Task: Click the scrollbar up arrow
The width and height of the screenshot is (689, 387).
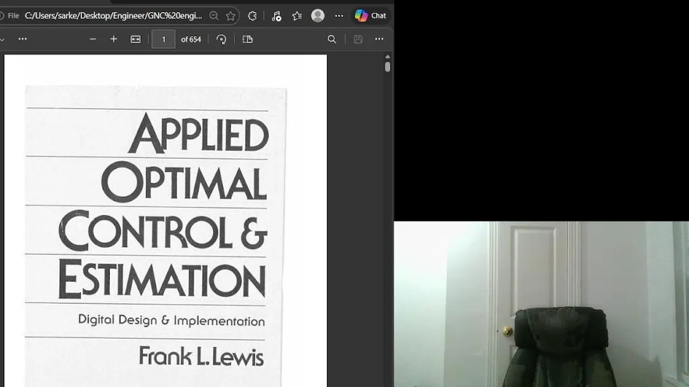Action: click(388, 56)
